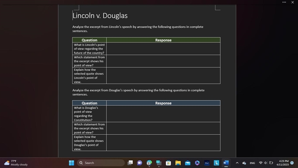The image size is (298, 168).
Task: Open the blue L app icon
Action: coord(216,163)
